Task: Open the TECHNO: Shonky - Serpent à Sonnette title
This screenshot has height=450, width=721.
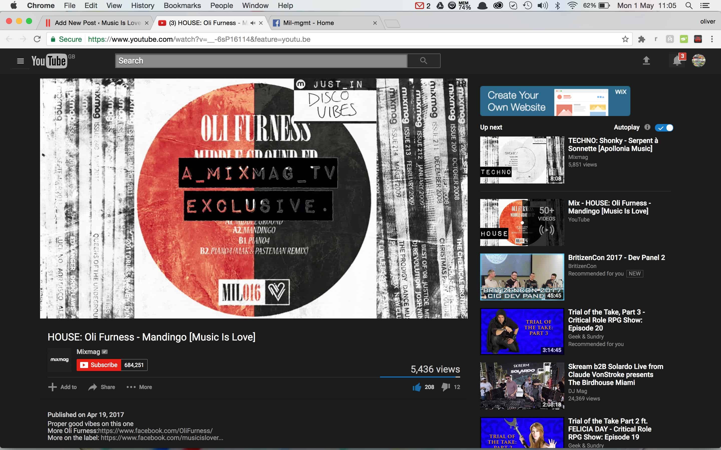Action: tap(613, 145)
